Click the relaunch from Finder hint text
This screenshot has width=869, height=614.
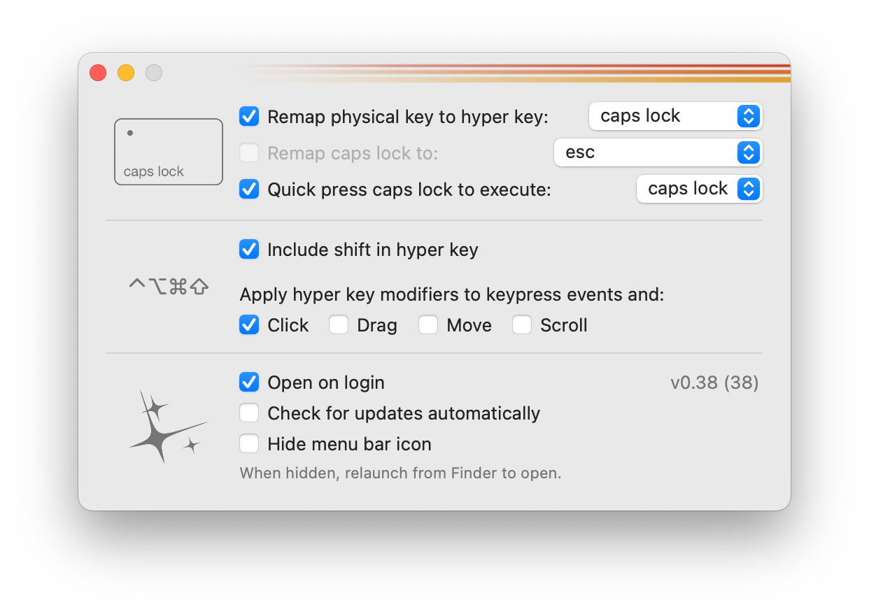tap(400, 473)
